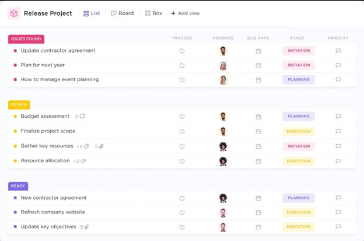364x241 pixels.
Task: Collapse the Review group
Action: point(19,105)
